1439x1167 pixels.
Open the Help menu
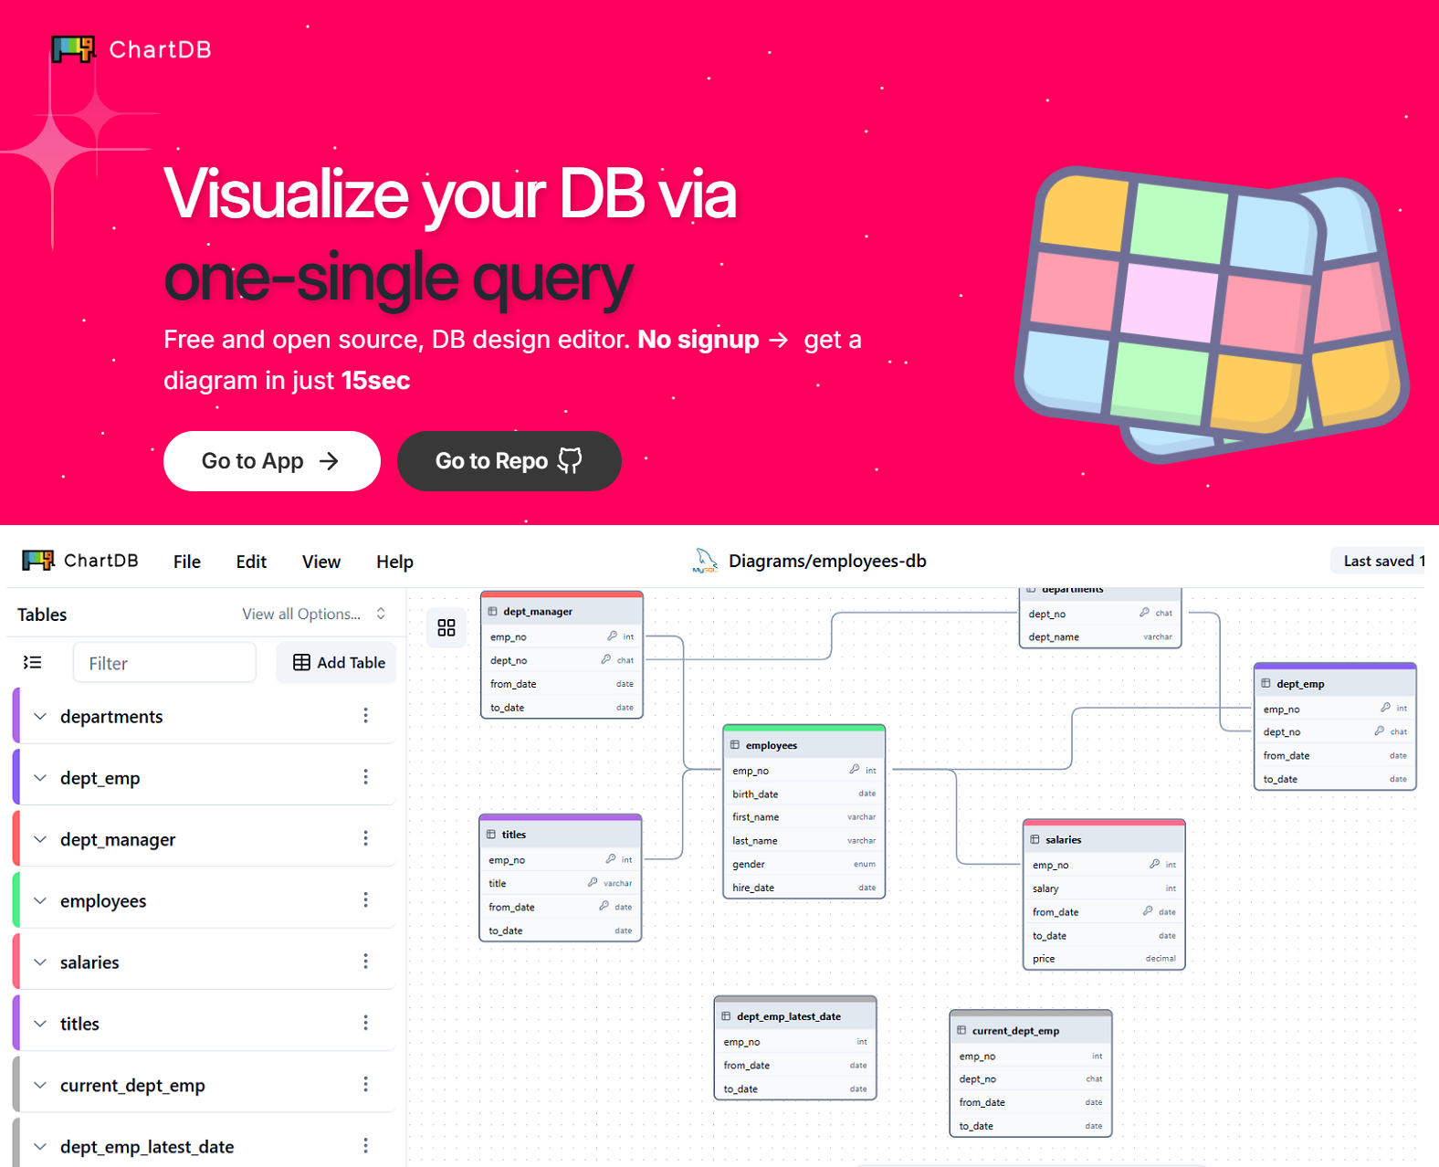click(x=394, y=562)
